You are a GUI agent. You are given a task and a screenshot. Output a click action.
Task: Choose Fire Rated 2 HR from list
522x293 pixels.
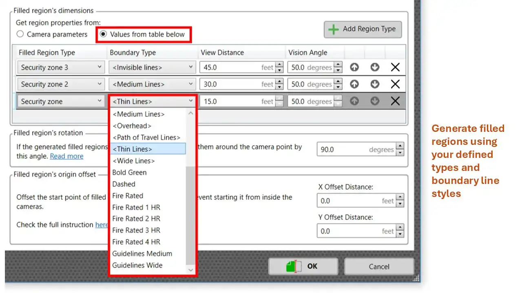point(136,219)
